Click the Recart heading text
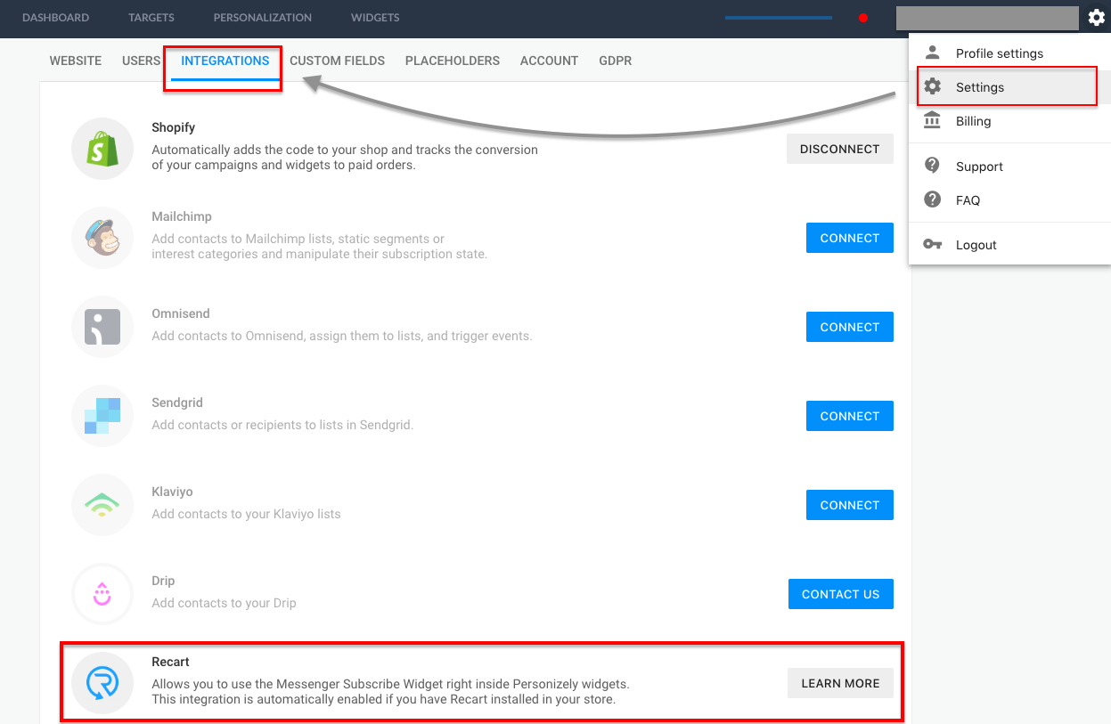Viewport: 1111px width, 724px height. pos(170,662)
